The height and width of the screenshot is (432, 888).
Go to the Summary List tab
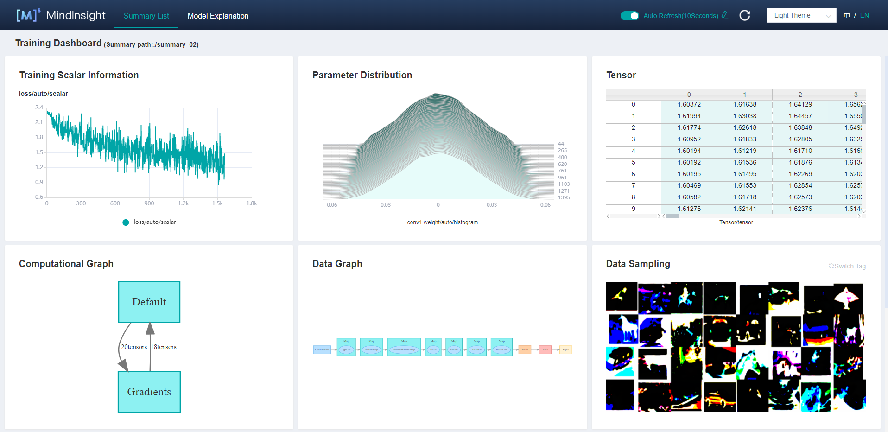146,16
